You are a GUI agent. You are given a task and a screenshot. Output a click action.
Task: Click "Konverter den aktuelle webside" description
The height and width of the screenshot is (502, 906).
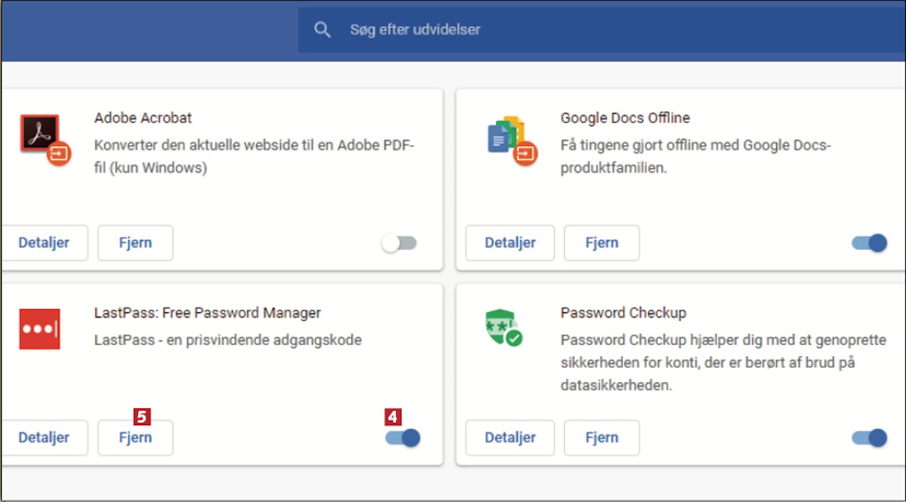(254, 156)
